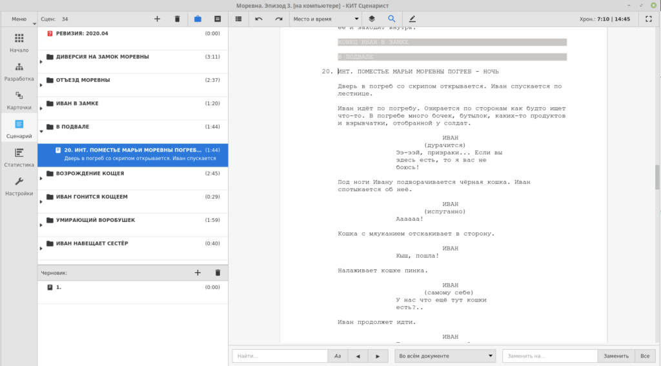
Task: Click the ВОЗРОЖДЕНИЕ КОЩЕЯ folder icon
Action: coord(50,173)
